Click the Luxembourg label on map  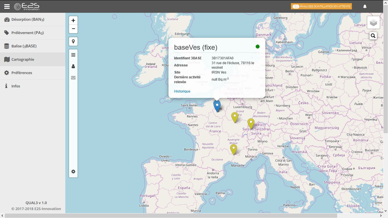tap(243, 107)
